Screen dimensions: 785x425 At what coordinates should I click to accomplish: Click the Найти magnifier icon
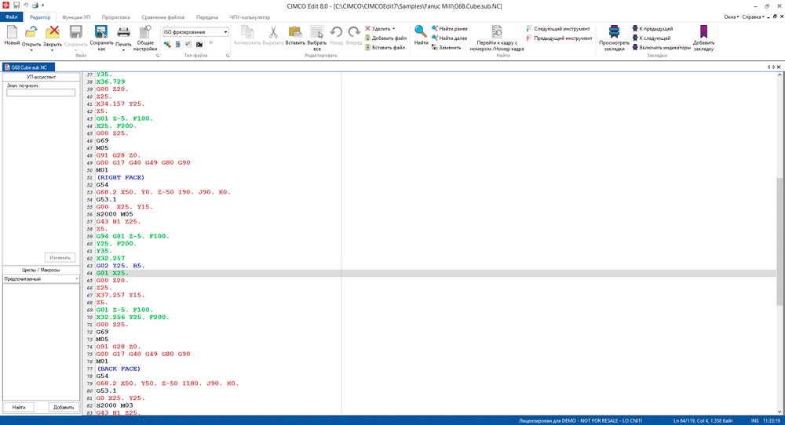421,32
